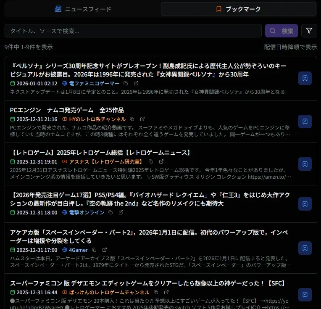
Task: Click the ネクストアップデートは1月8日 summary text
Action: coord(147,92)
